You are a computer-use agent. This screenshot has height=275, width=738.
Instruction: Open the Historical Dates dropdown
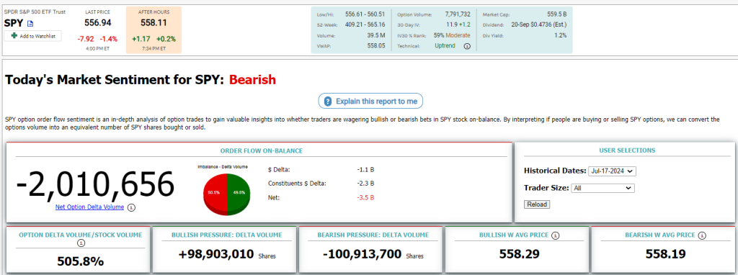(612, 171)
